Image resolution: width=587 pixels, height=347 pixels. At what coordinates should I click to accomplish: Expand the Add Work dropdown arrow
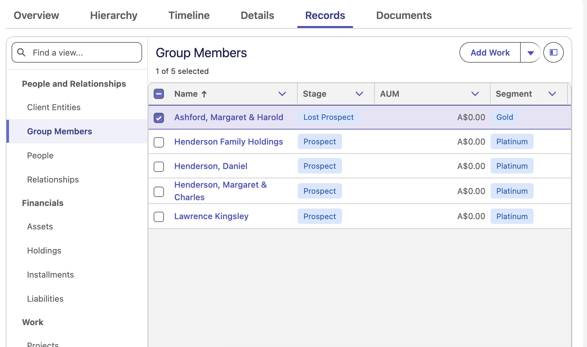click(x=530, y=53)
